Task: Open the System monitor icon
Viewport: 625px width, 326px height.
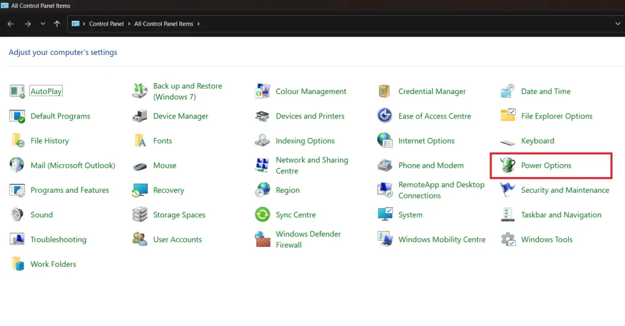Action: click(x=385, y=215)
